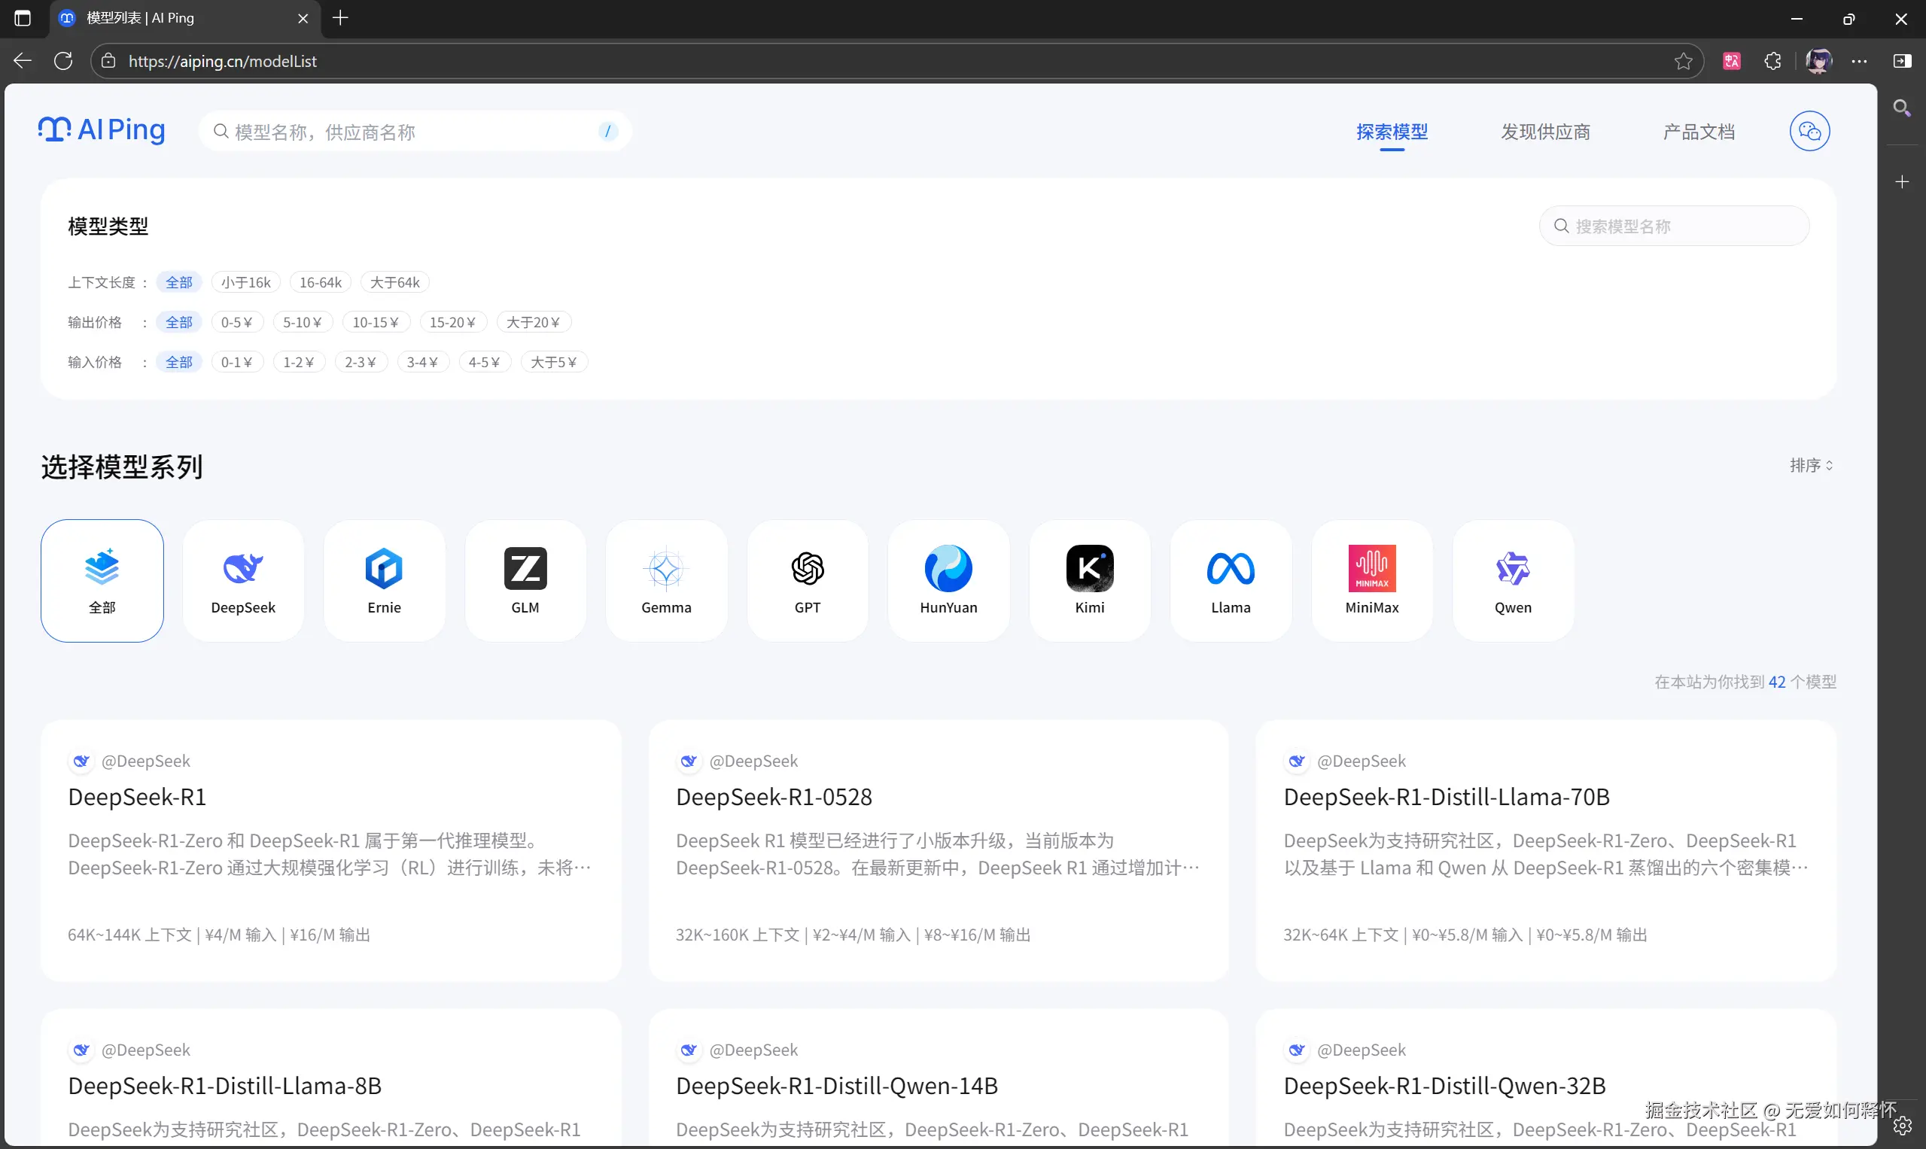1926x1149 pixels.
Task: Switch to 发现供应商 section
Action: [1544, 132]
